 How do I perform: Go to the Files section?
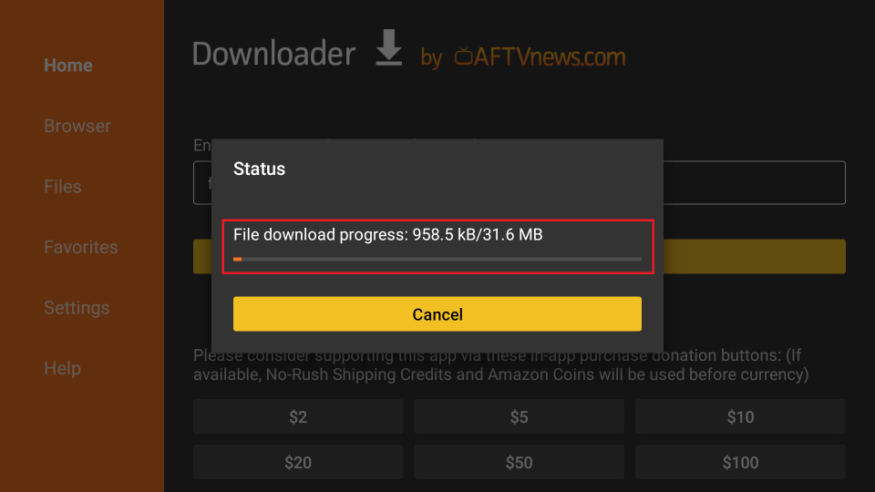coord(63,186)
